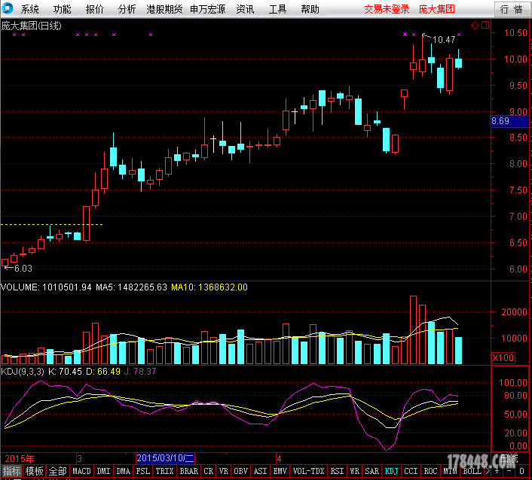
Task: Switch to the TRIX indicator
Action: [164, 471]
